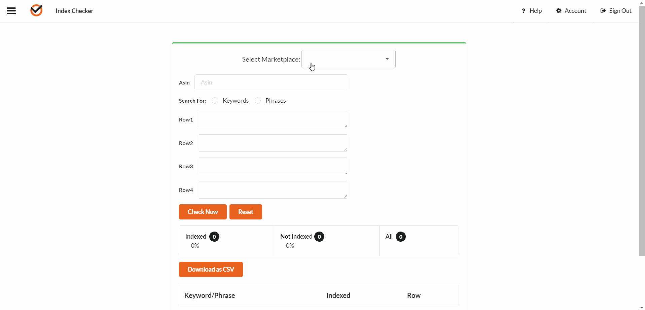This screenshot has width=645, height=310.
Task: Click the orange checkmark logo
Action: coord(36,10)
